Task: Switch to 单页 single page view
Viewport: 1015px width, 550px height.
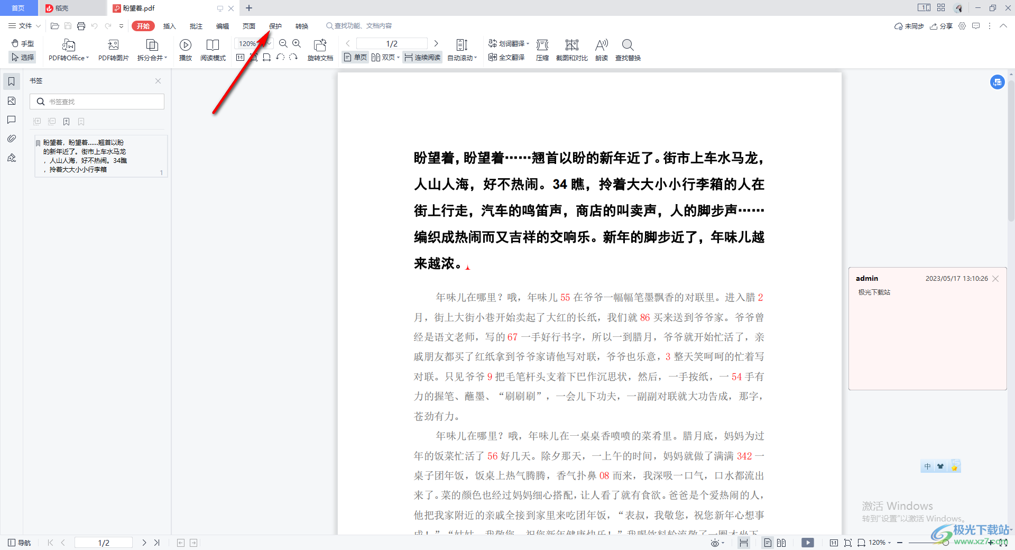Action: coord(355,57)
